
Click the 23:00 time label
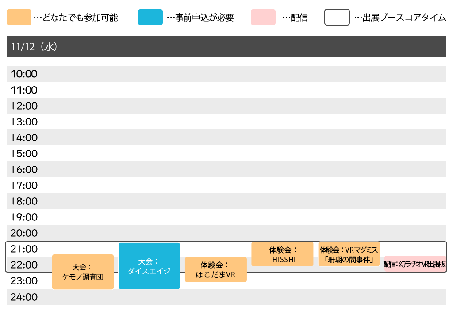[24, 281]
